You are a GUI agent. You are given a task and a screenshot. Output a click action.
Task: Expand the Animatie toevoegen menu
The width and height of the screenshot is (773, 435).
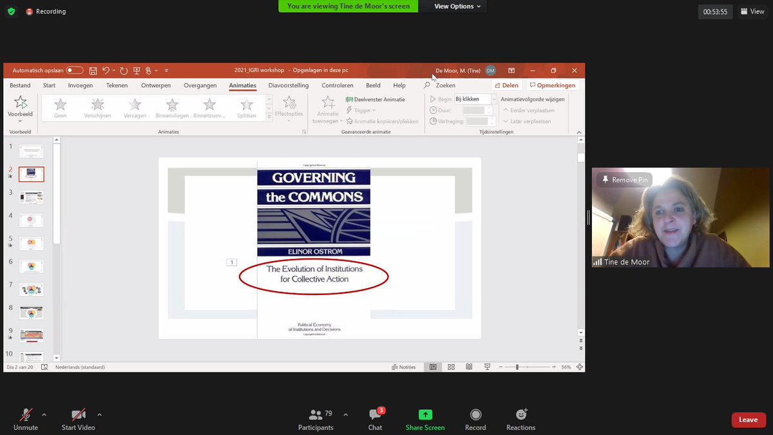point(328,110)
